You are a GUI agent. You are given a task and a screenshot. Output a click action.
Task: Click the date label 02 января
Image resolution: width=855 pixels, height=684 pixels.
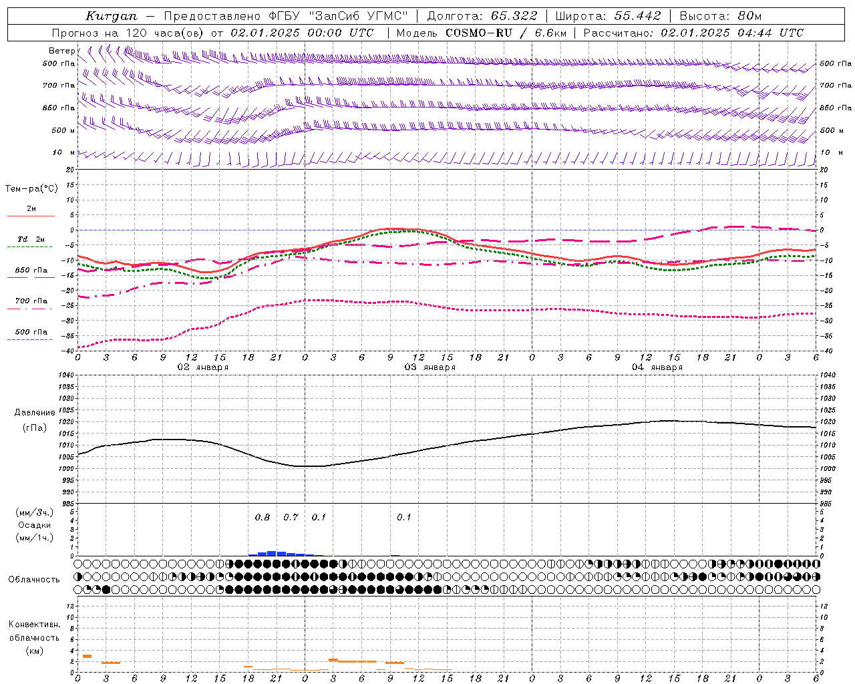[x=202, y=367]
